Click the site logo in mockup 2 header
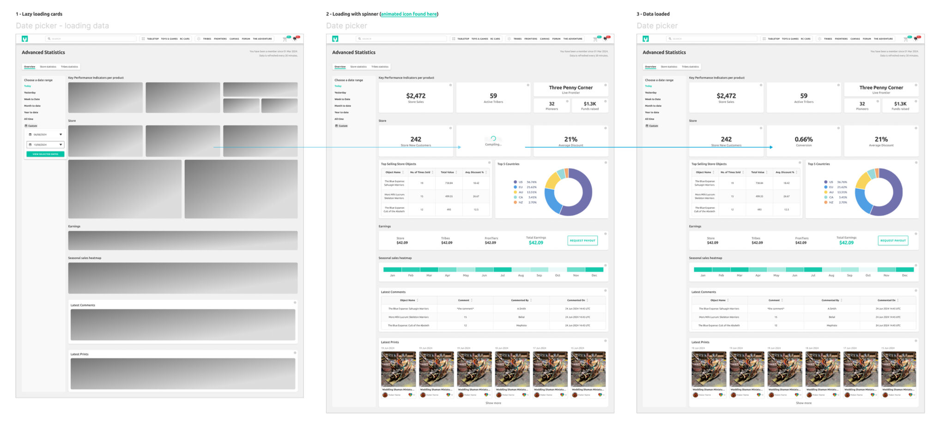The width and height of the screenshot is (946, 427). 335,39
